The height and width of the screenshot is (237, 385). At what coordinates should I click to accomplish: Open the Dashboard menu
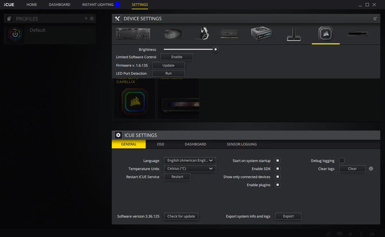59,5
